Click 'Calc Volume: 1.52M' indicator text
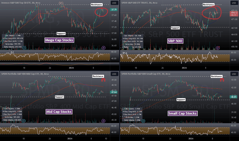The width and height of the screenshot is (239, 141). (12, 109)
